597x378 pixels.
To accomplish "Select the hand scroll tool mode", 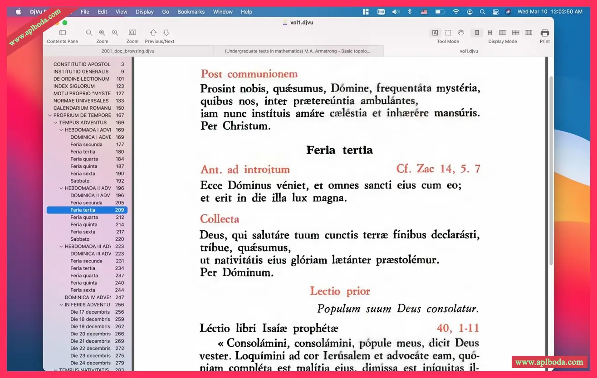I will (x=461, y=33).
